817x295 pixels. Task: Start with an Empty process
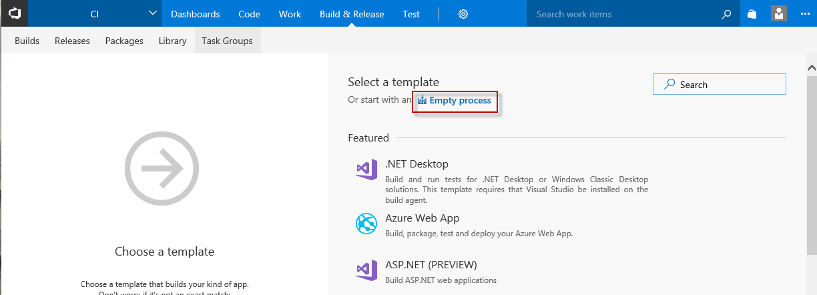click(x=460, y=101)
